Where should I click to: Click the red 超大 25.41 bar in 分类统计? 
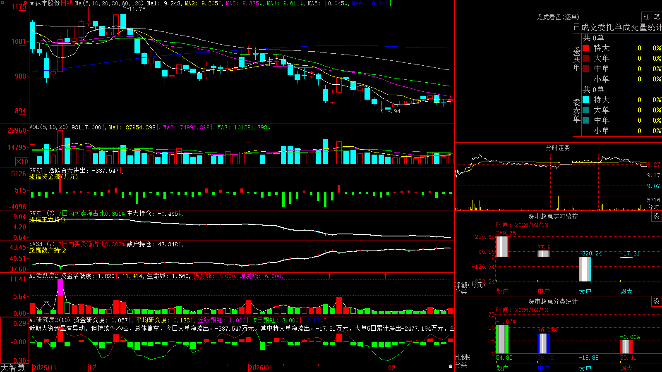click(626, 347)
